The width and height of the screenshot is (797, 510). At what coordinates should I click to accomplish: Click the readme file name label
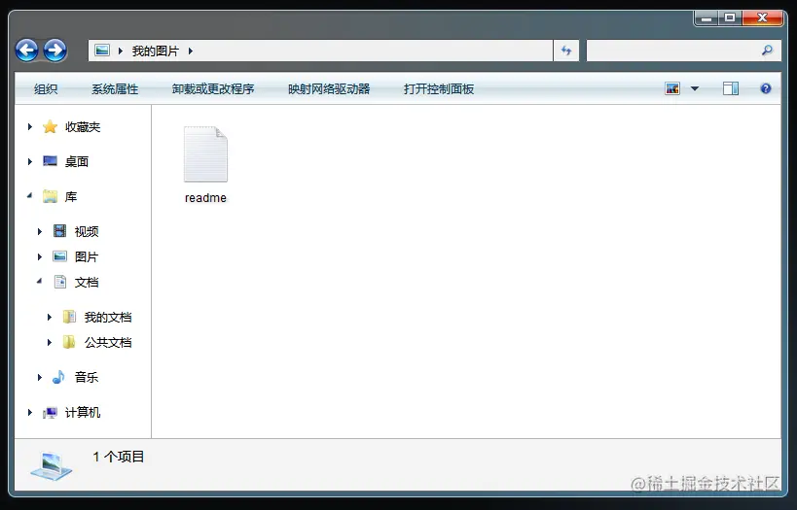tap(205, 198)
